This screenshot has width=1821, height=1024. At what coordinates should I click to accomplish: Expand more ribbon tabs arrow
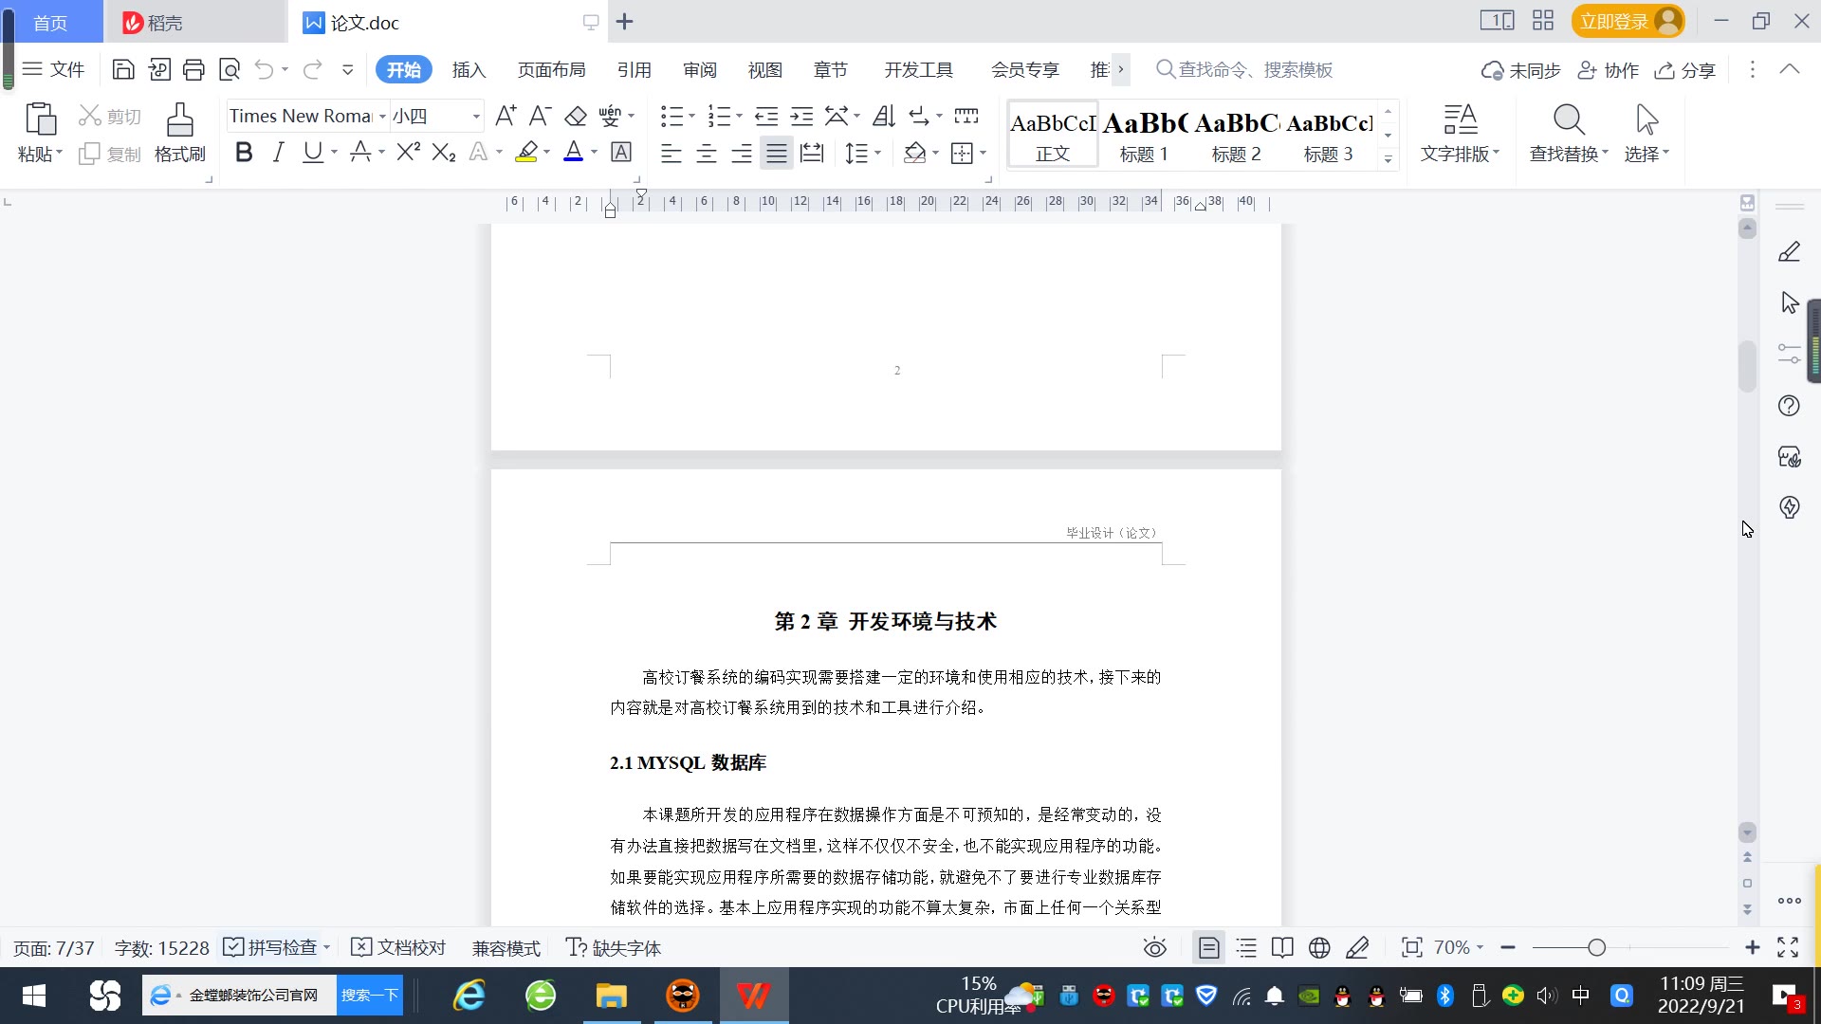tap(1121, 69)
